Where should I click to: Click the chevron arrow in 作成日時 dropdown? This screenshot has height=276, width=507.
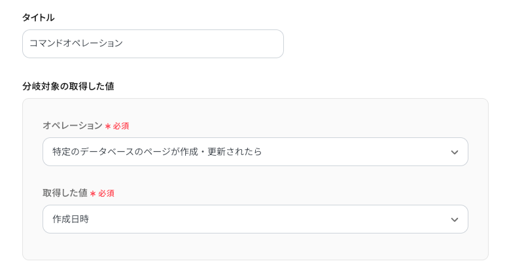pyautogui.click(x=455, y=220)
